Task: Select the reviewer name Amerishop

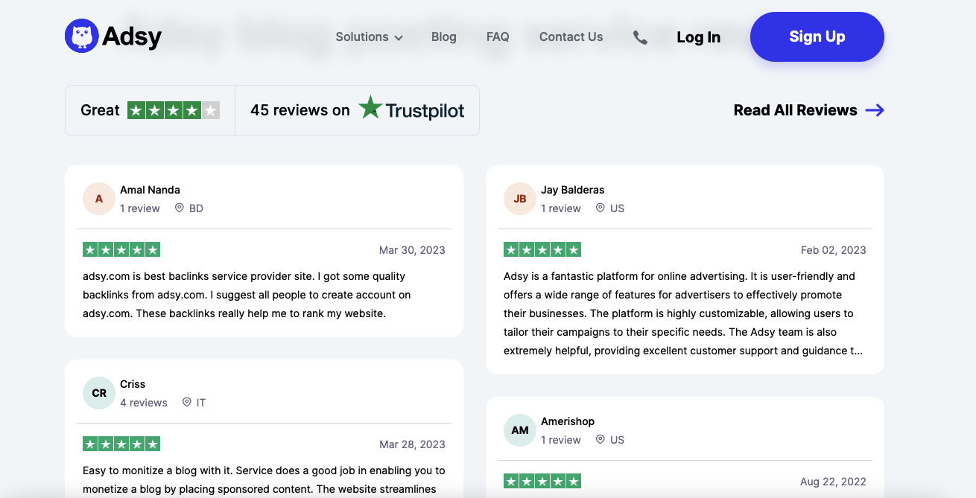Action: pyautogui.click(x=568, y=421)
